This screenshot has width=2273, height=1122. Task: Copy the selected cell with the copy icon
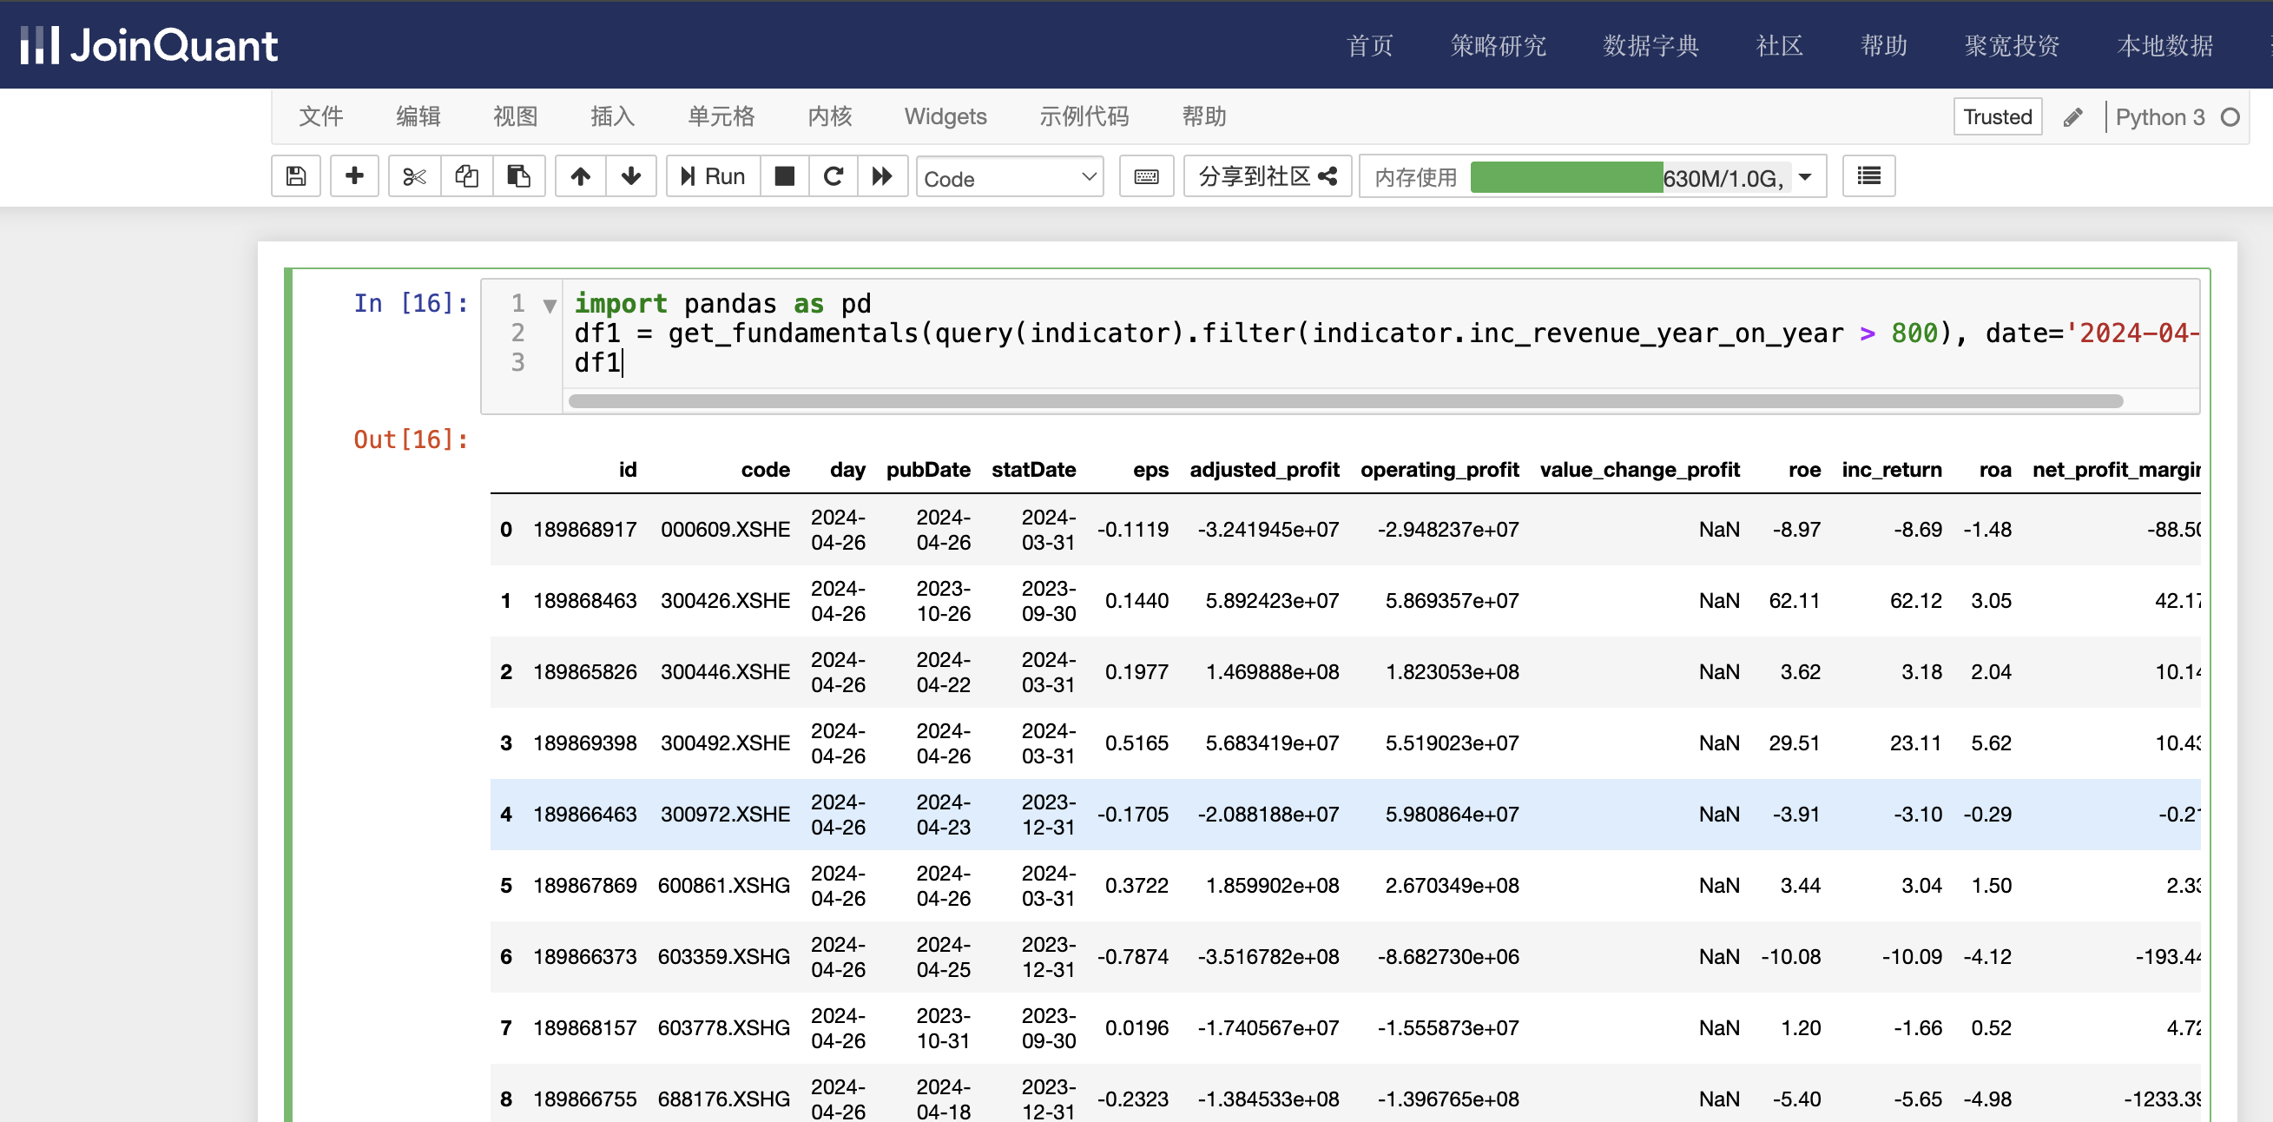pos(466,176)
